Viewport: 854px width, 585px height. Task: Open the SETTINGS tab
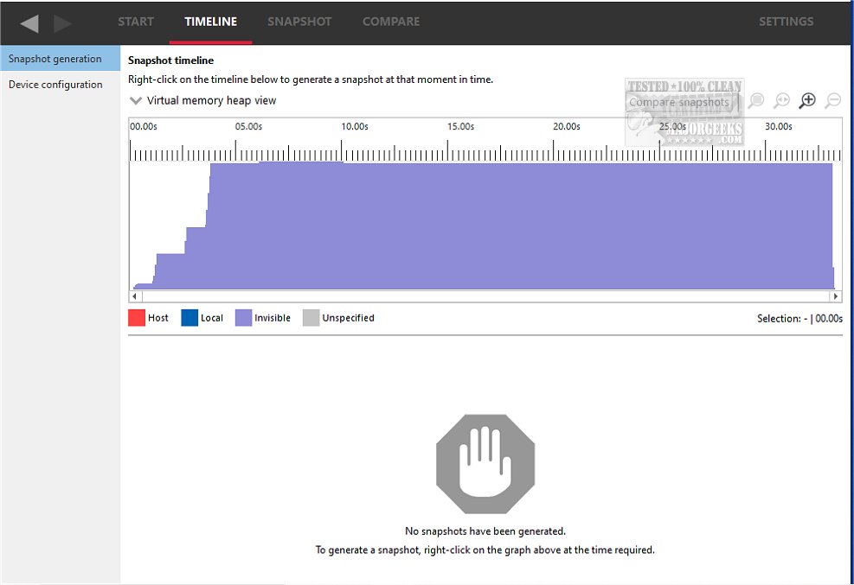click(786, 22)
